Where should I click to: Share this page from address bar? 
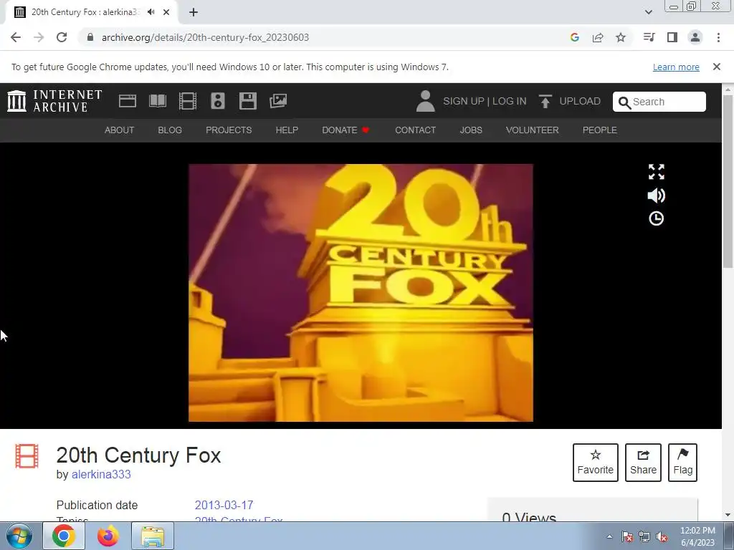click(598, 37)
